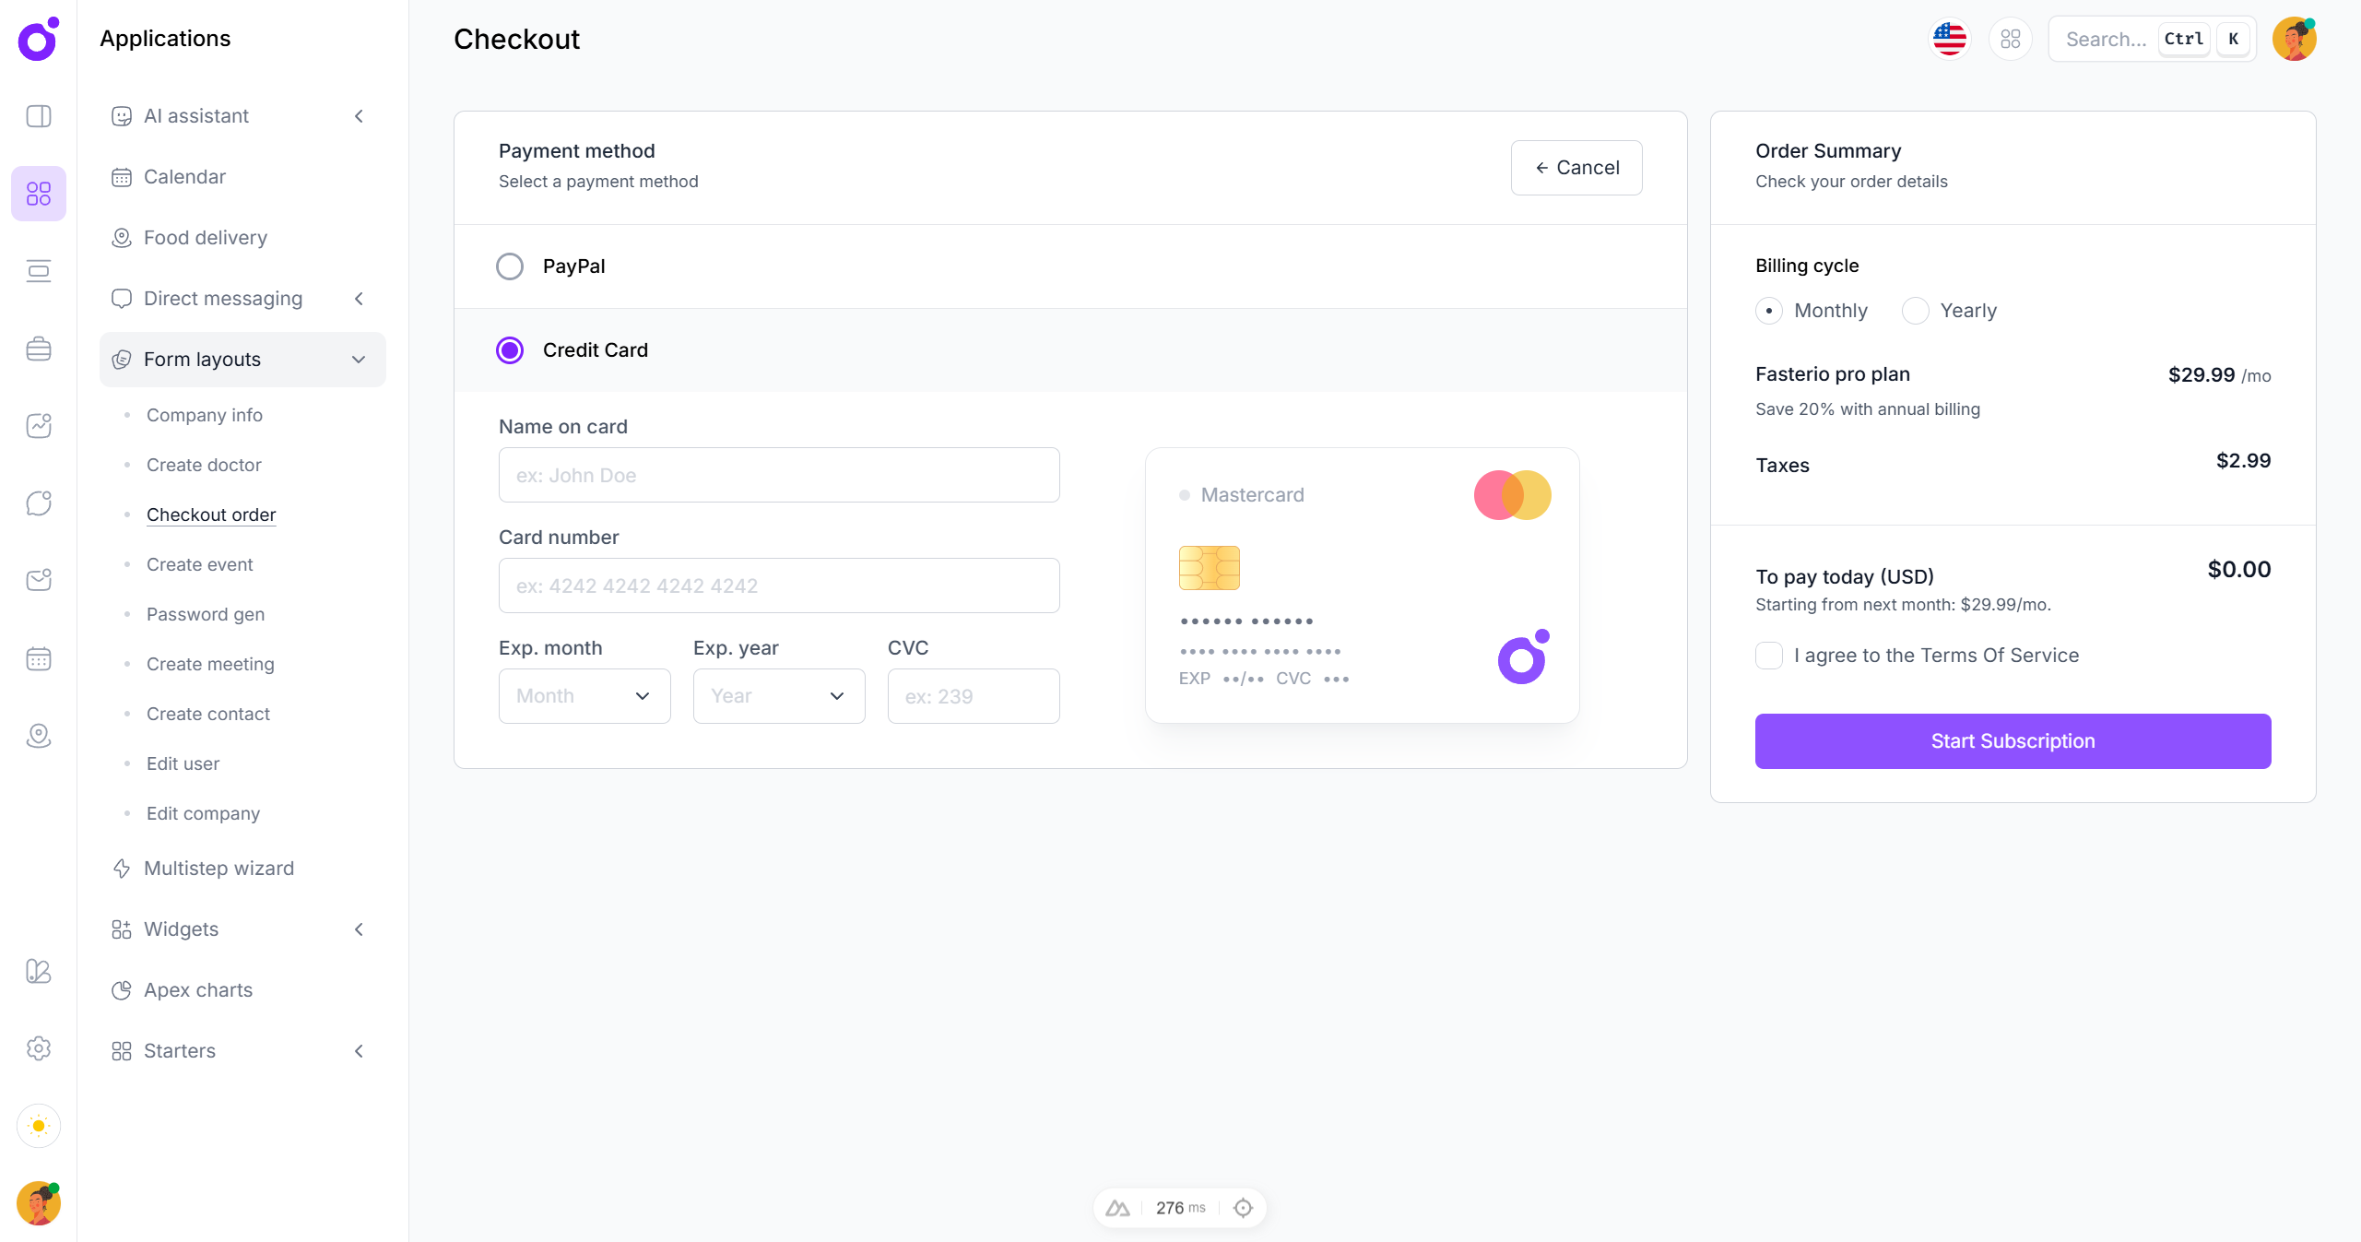Open the Exp. month dropdown
Screen dimensions: 2361x1242
(x=584, y=696)
